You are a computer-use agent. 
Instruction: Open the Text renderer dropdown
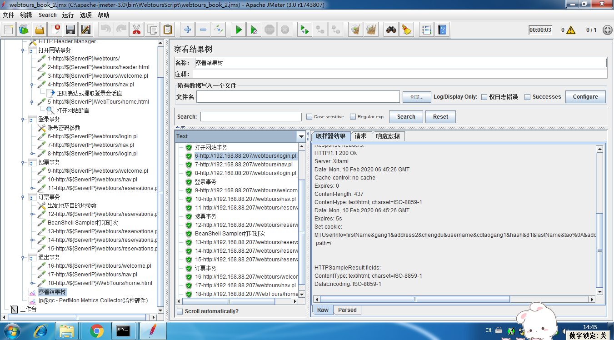tap(301, 136)
